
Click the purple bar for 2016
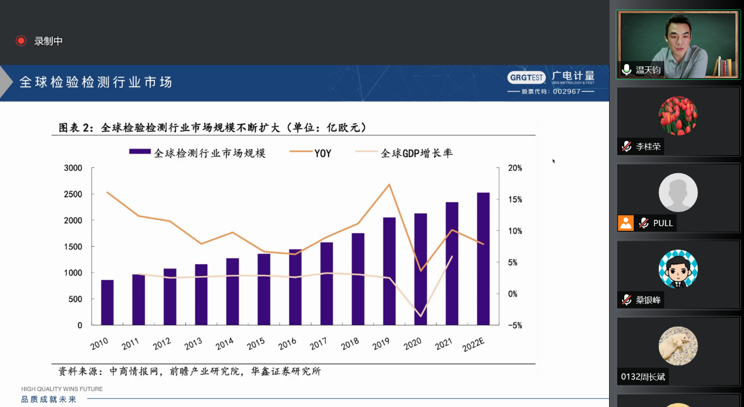[295, 287]
